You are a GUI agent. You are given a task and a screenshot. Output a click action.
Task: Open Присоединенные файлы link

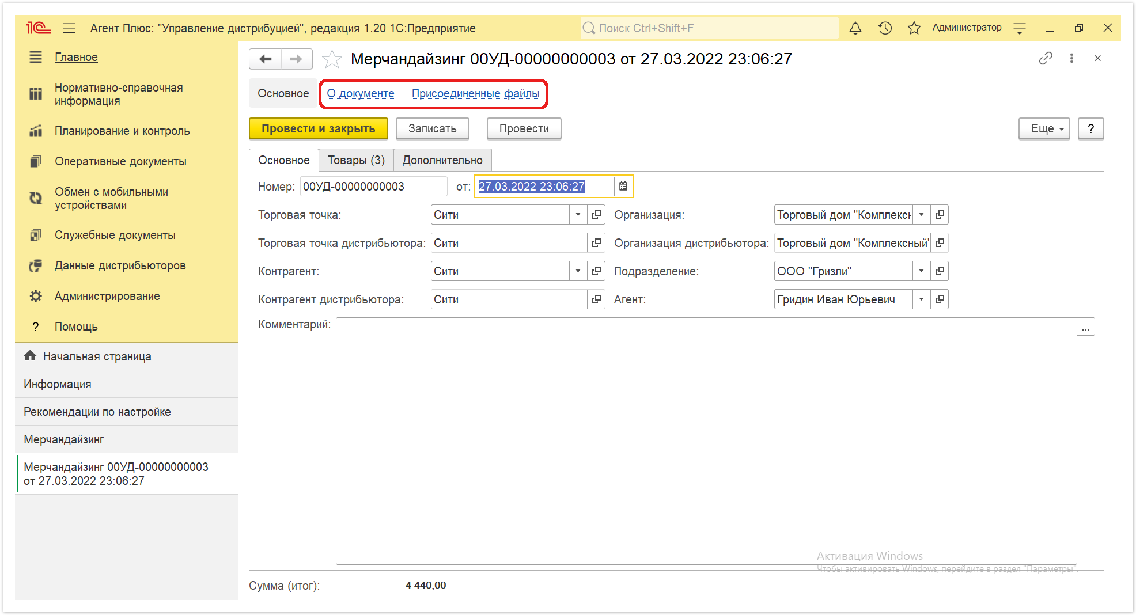coord(475,93)
